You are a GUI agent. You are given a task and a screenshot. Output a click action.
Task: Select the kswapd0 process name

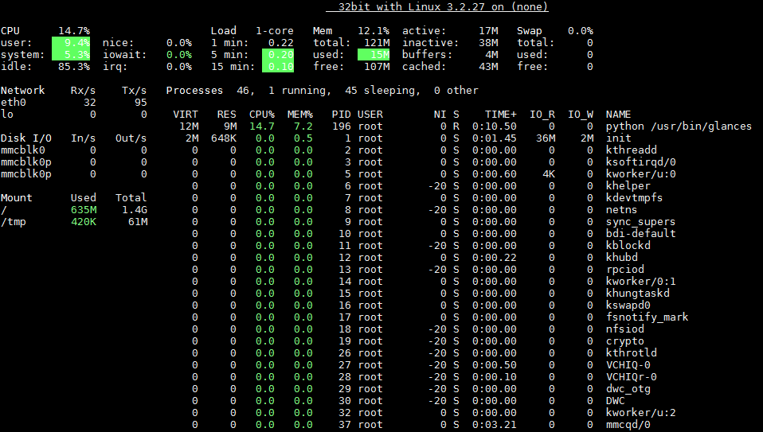628,306
